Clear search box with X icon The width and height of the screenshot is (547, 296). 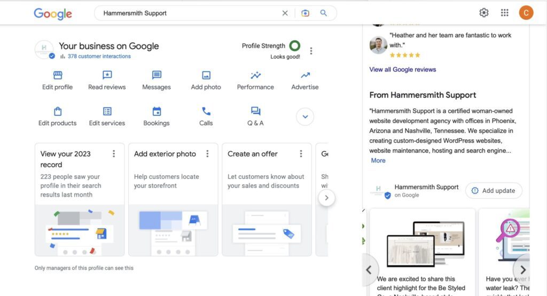[x=285, y=13]
